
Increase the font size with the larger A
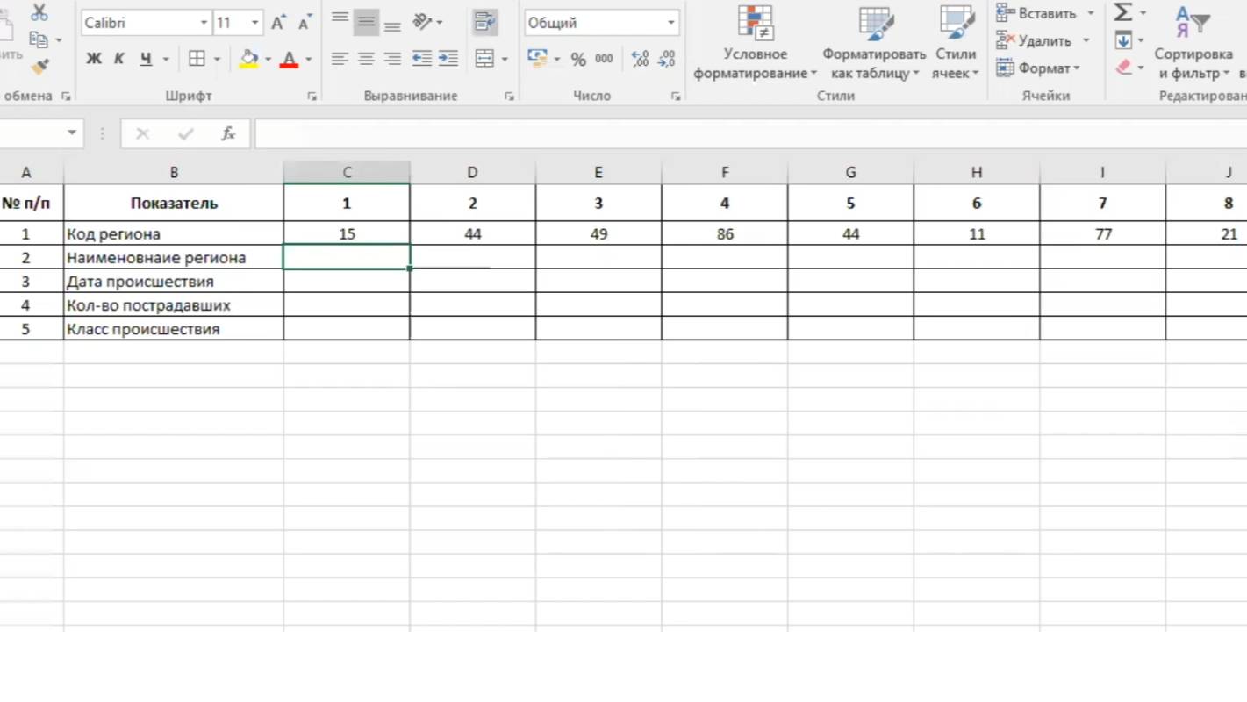click(x=278, y=23)
